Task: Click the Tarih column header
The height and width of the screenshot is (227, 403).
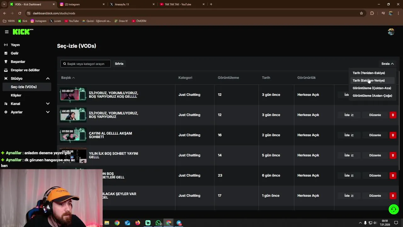Action: pyautogui.click(x=266, y=78)
